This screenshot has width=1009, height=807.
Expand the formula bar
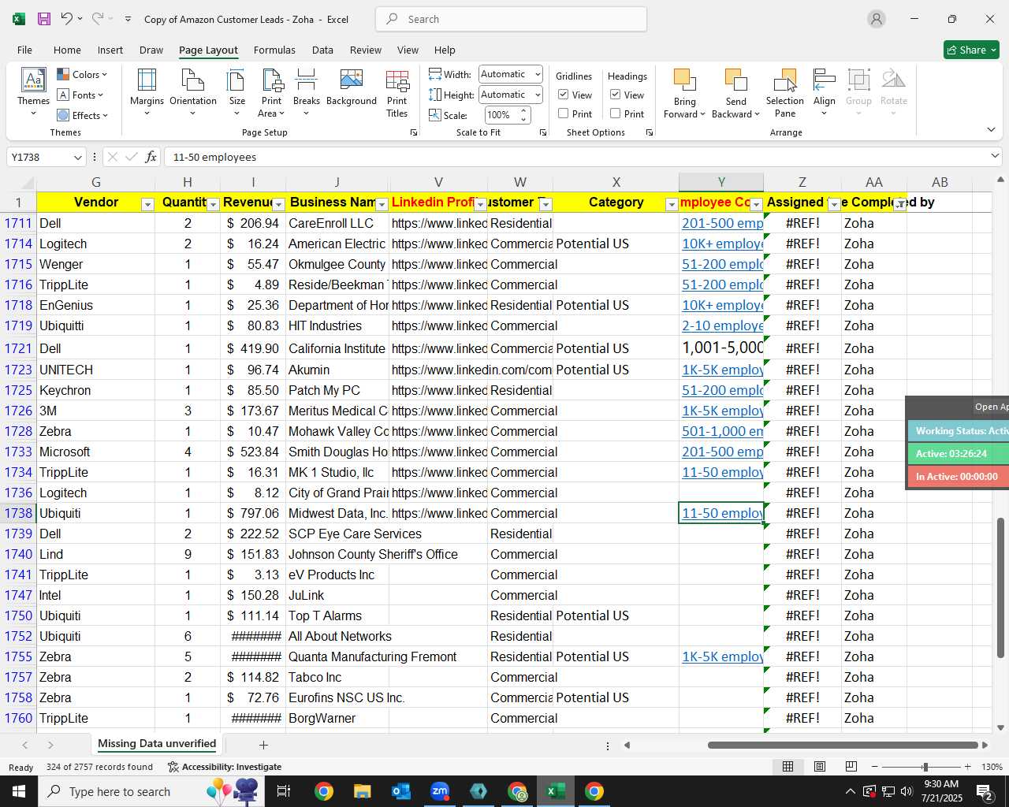995,157
